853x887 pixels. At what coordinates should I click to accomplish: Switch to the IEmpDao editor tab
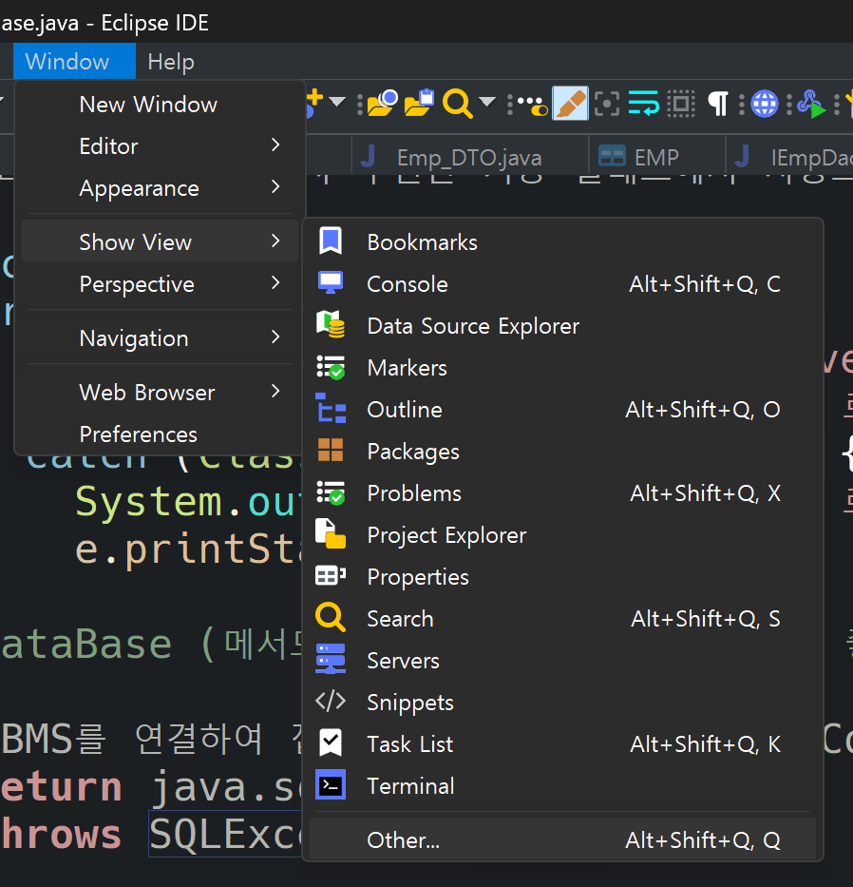point(791,157)
